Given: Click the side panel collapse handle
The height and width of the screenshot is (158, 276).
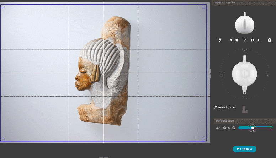Looking at the screenshot, I should tap(210, 73).
